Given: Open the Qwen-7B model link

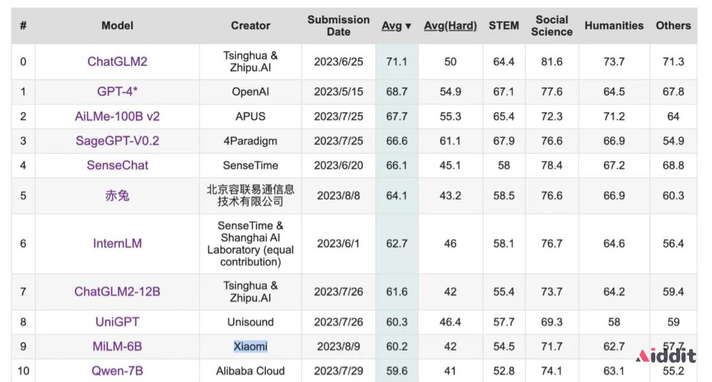Looking at the screenshot, I should [x=117, y=371].
